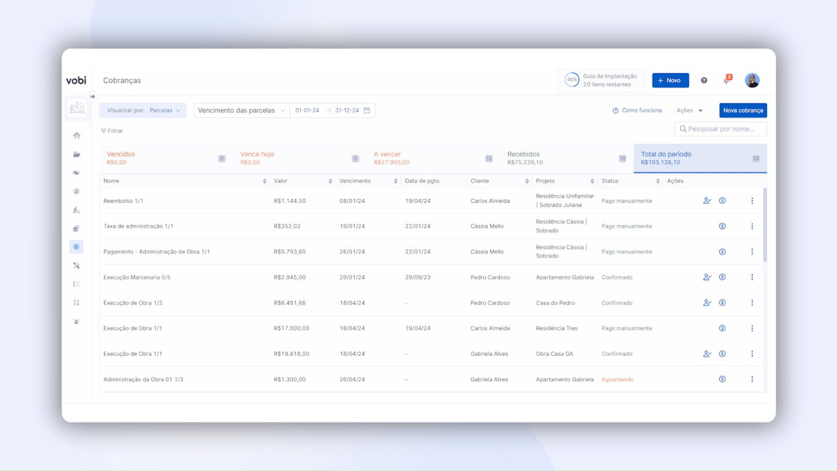Image resolution: width=837 pixels, height=471 pixels.
Task: Open the Como funciona link
Action: (637, 111)
